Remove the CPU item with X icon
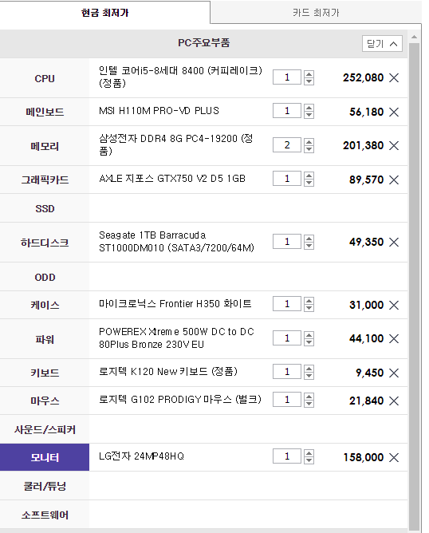This screenshot has height=533, width=429. [394, 78]
